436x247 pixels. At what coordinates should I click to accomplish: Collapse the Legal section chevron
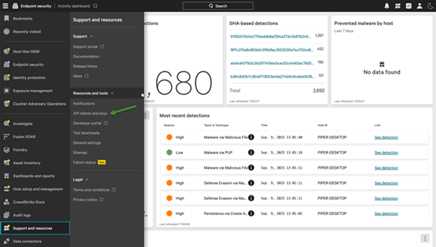87,180
